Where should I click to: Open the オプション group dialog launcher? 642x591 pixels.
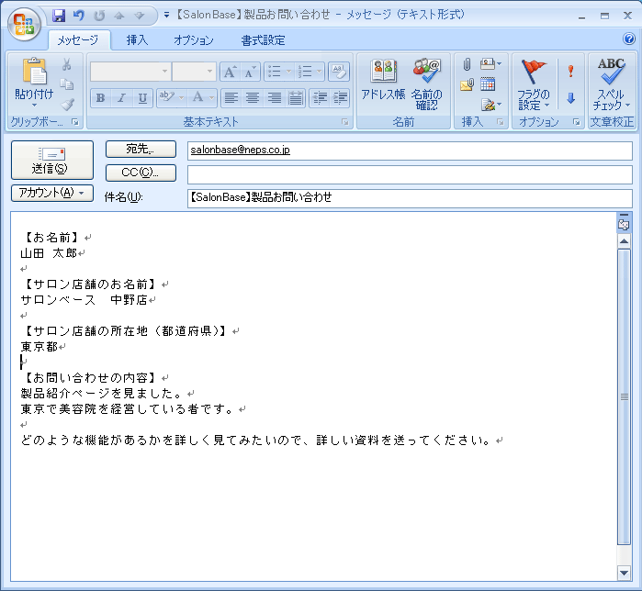pyautogui.click(x=577, y=122)
